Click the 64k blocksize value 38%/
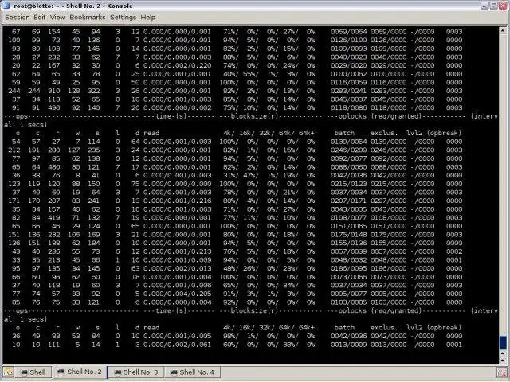Viewport: 510px width, 382px height. pos(290,345)
